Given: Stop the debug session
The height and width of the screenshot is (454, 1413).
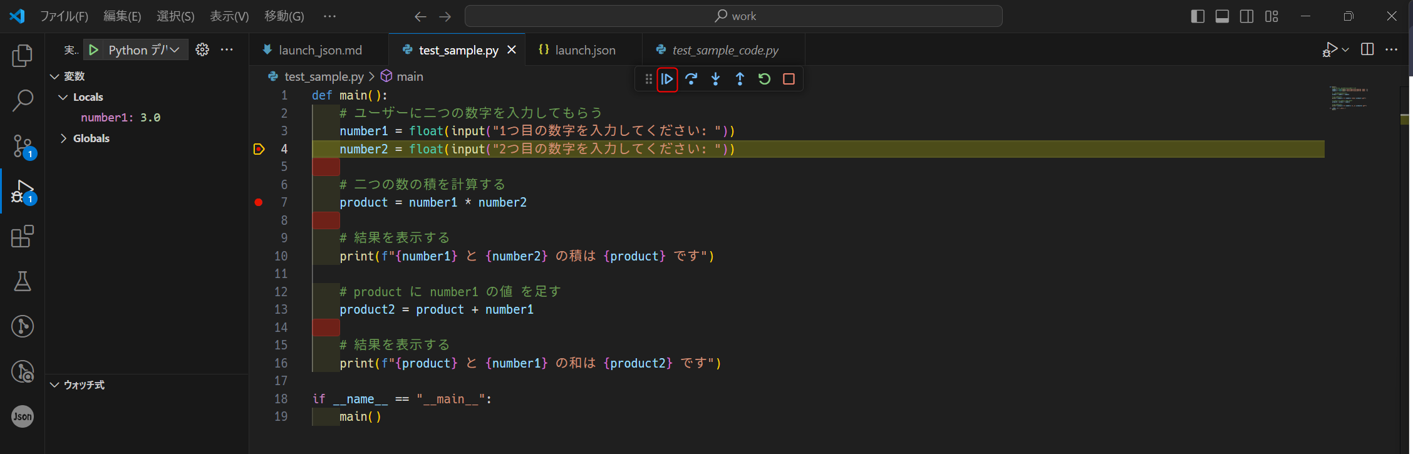Looking at the screenshot, I should [789, 79].
